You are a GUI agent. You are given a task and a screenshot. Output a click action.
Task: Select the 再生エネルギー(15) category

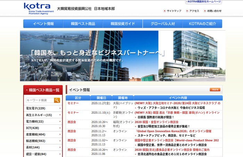pyautogui.click(x=39, y=115)
